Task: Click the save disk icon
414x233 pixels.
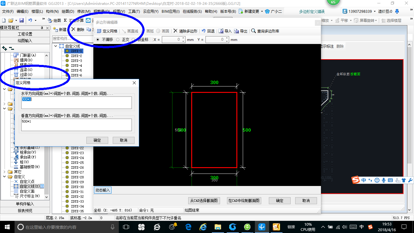Action: click(22, 20)
